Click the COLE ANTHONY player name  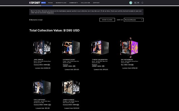click(x=39, y=100)
